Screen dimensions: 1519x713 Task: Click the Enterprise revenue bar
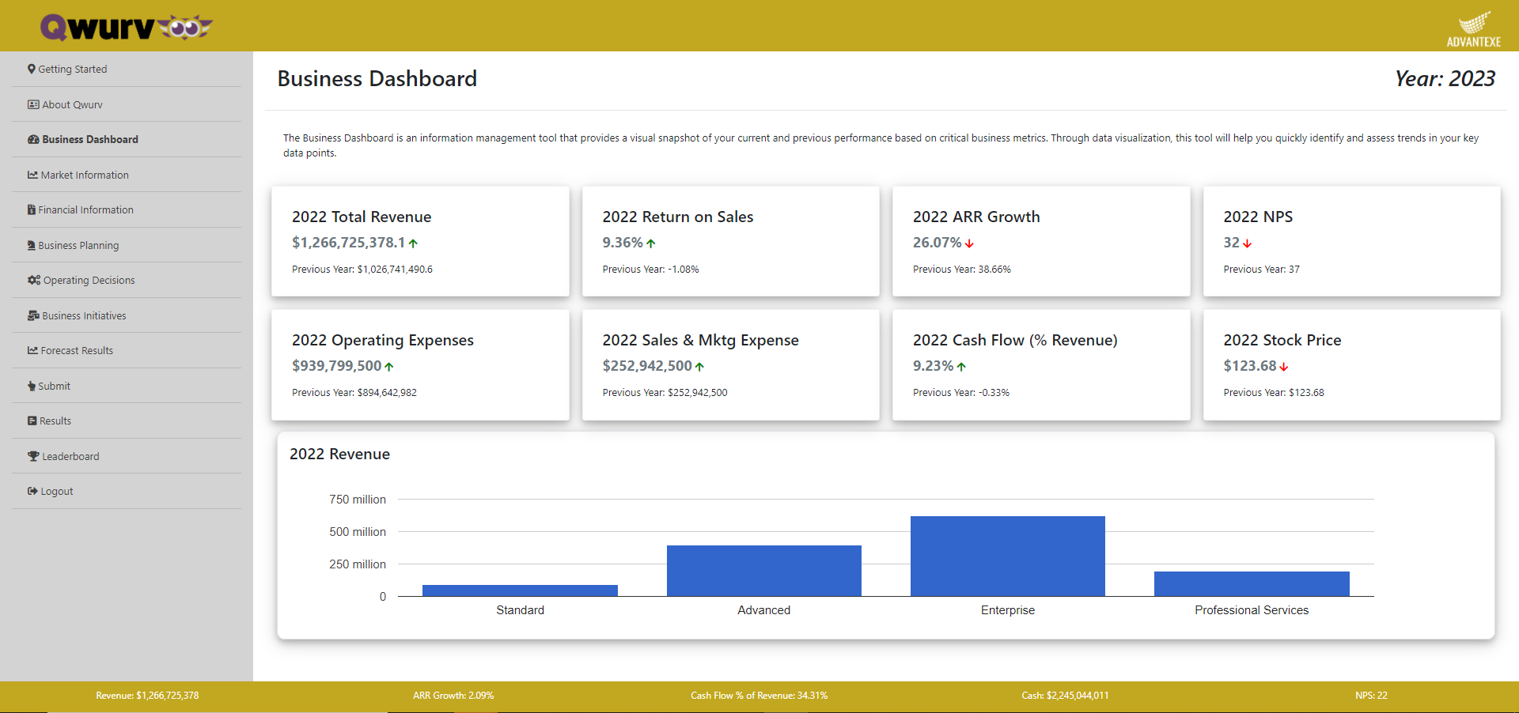coord(1007,556)
